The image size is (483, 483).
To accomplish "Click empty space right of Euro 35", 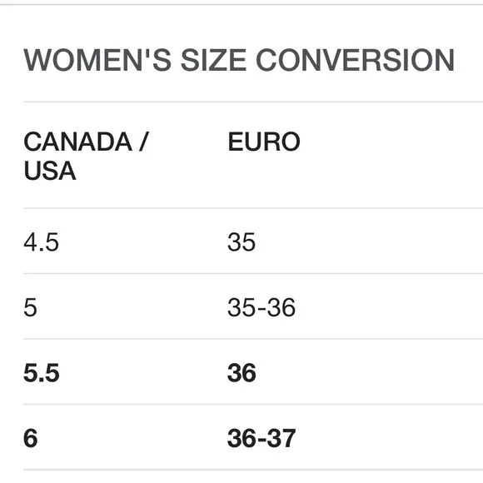I will pyautogui.click(x=370, y=242).
